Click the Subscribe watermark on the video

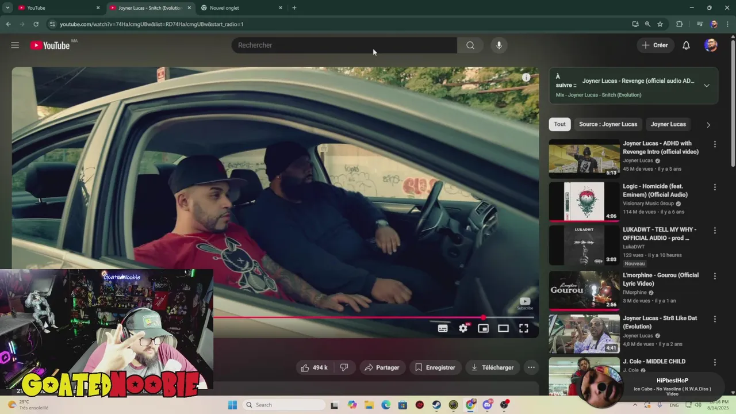click(x=525, y=304)
